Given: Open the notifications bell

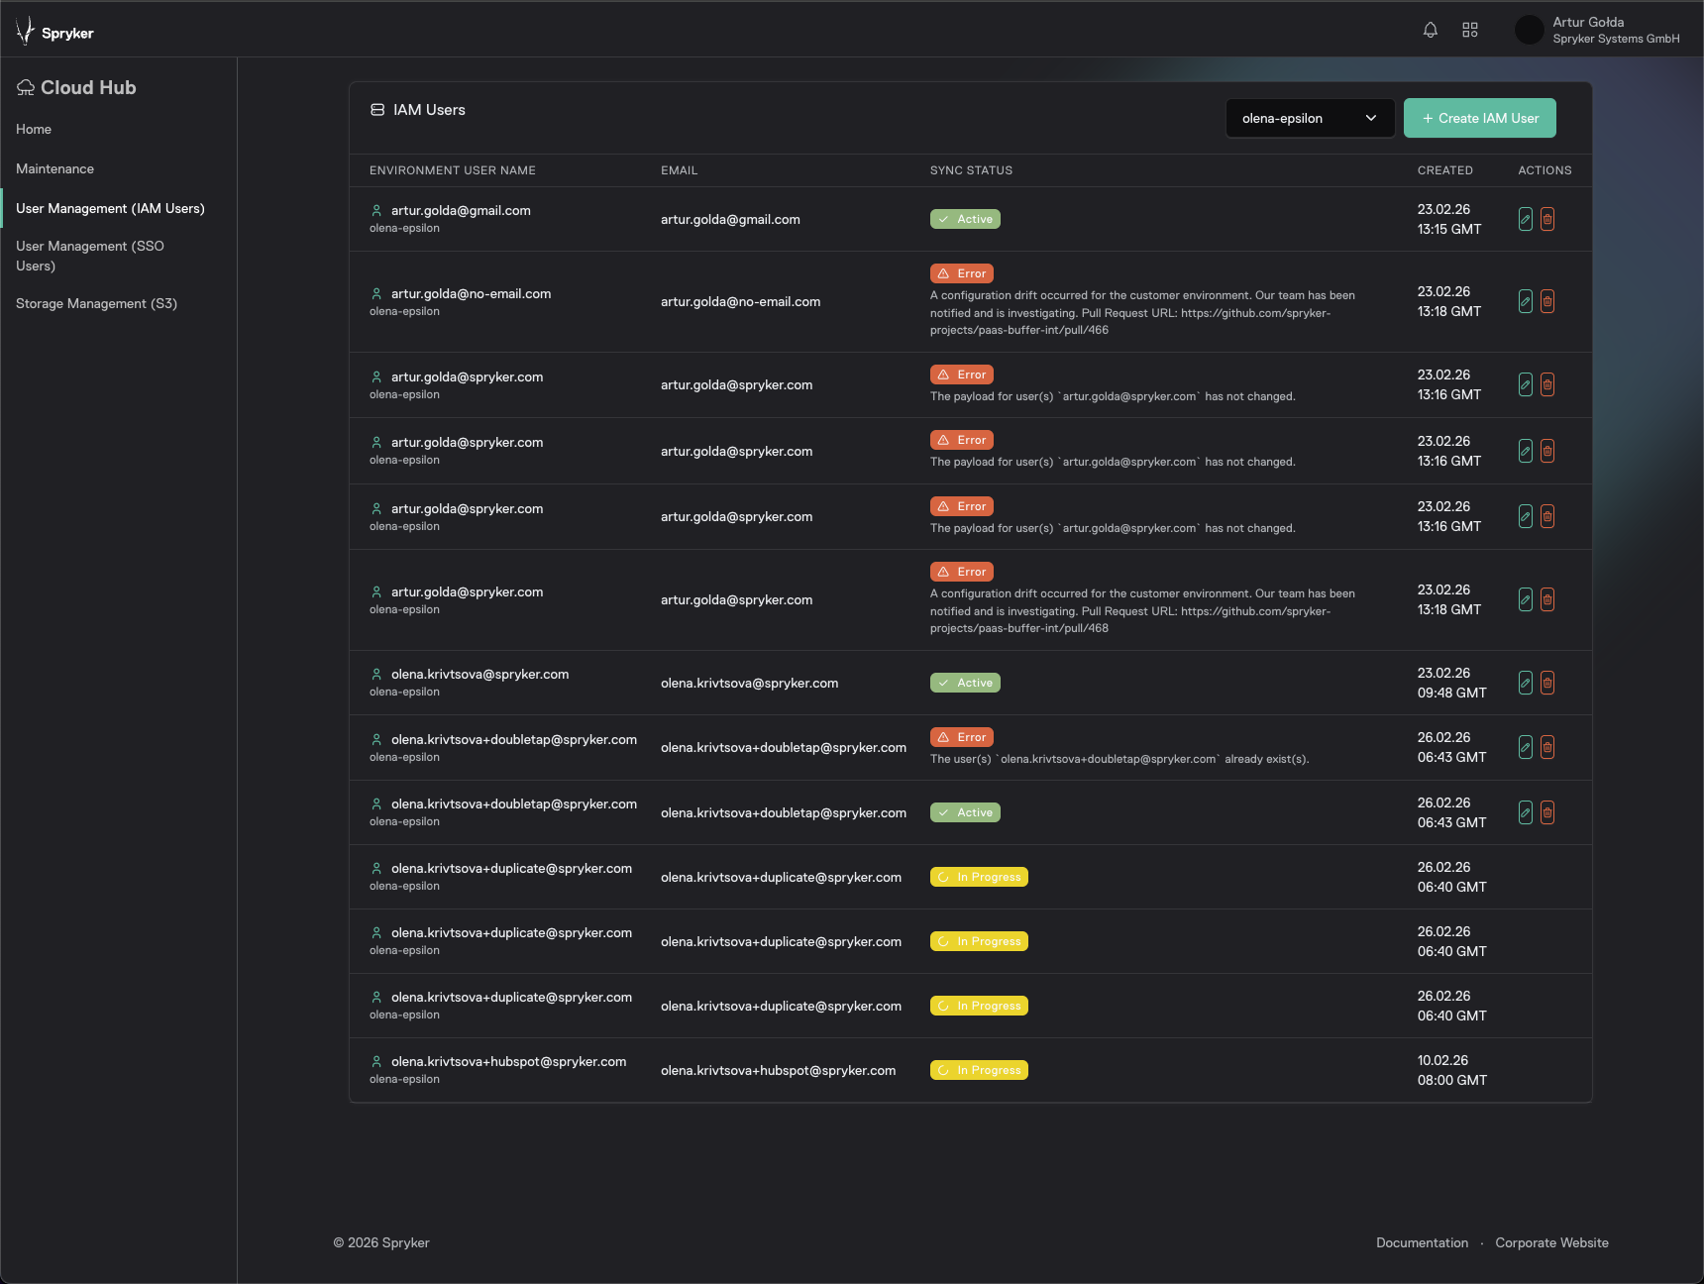Looking at the screenshot, I should (x=1430, y=30).
